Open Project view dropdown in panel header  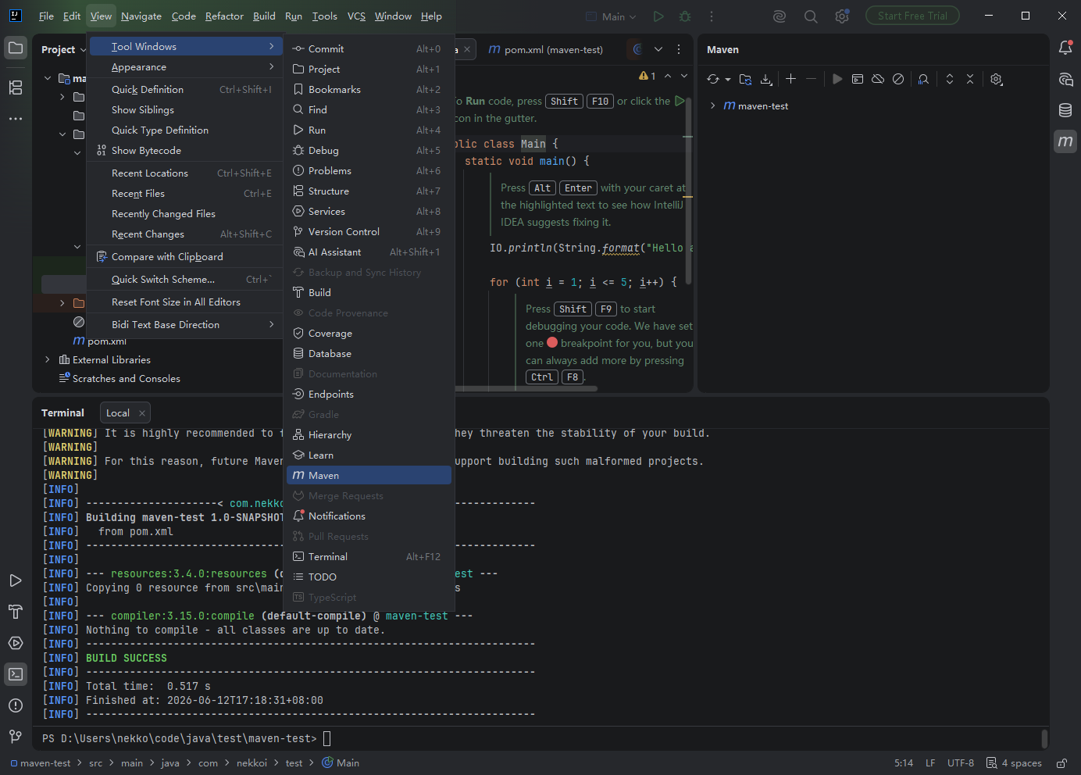(63, 49)
